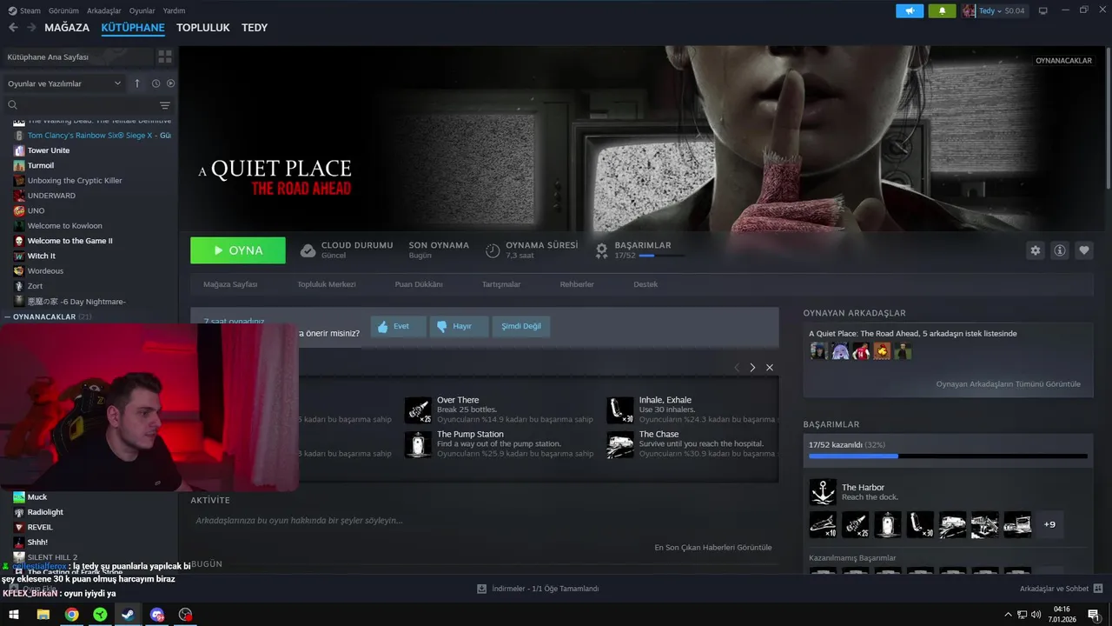Show next achievements with right chevron
Screen dimensions: 1112x626
point(752,368)
